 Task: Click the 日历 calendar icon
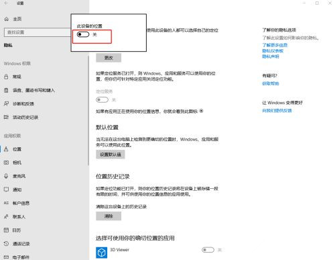pyautogui.click(x=6, y=230)
